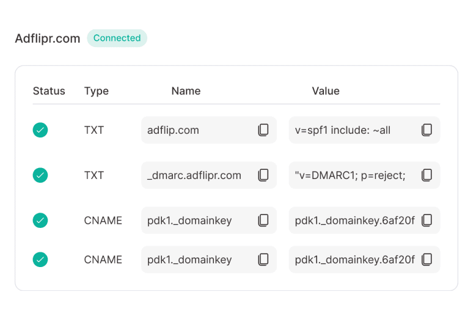The height and width of the screenshot is (330, 473).
Task: Click the Type column header
Action: click(96, 91)
